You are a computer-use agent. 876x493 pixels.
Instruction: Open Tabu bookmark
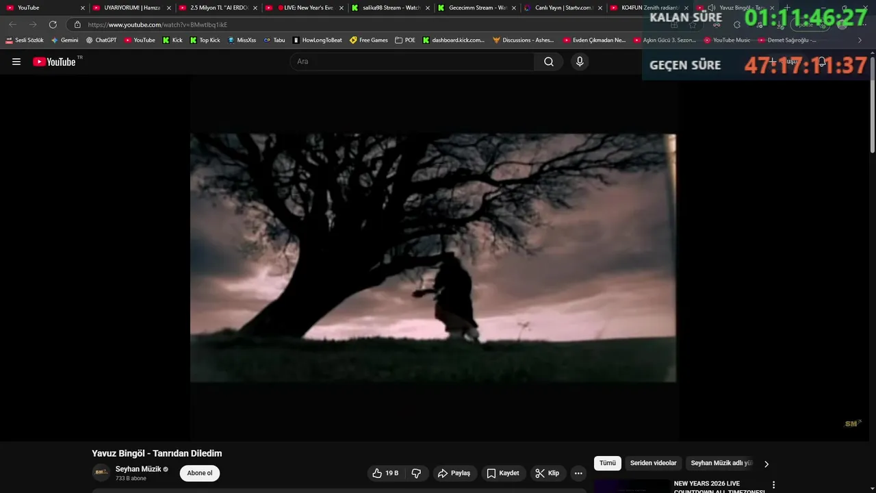coord(274,40)
